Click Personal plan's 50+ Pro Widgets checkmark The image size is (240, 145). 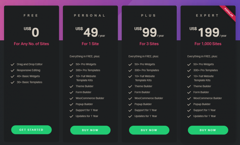coord(71,64)
